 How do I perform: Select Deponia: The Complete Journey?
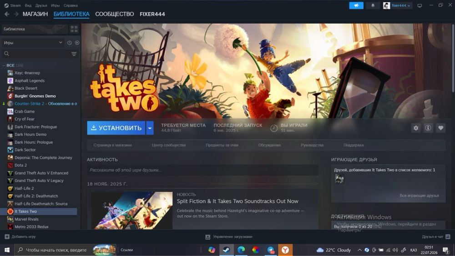click(x=43, y=158)
